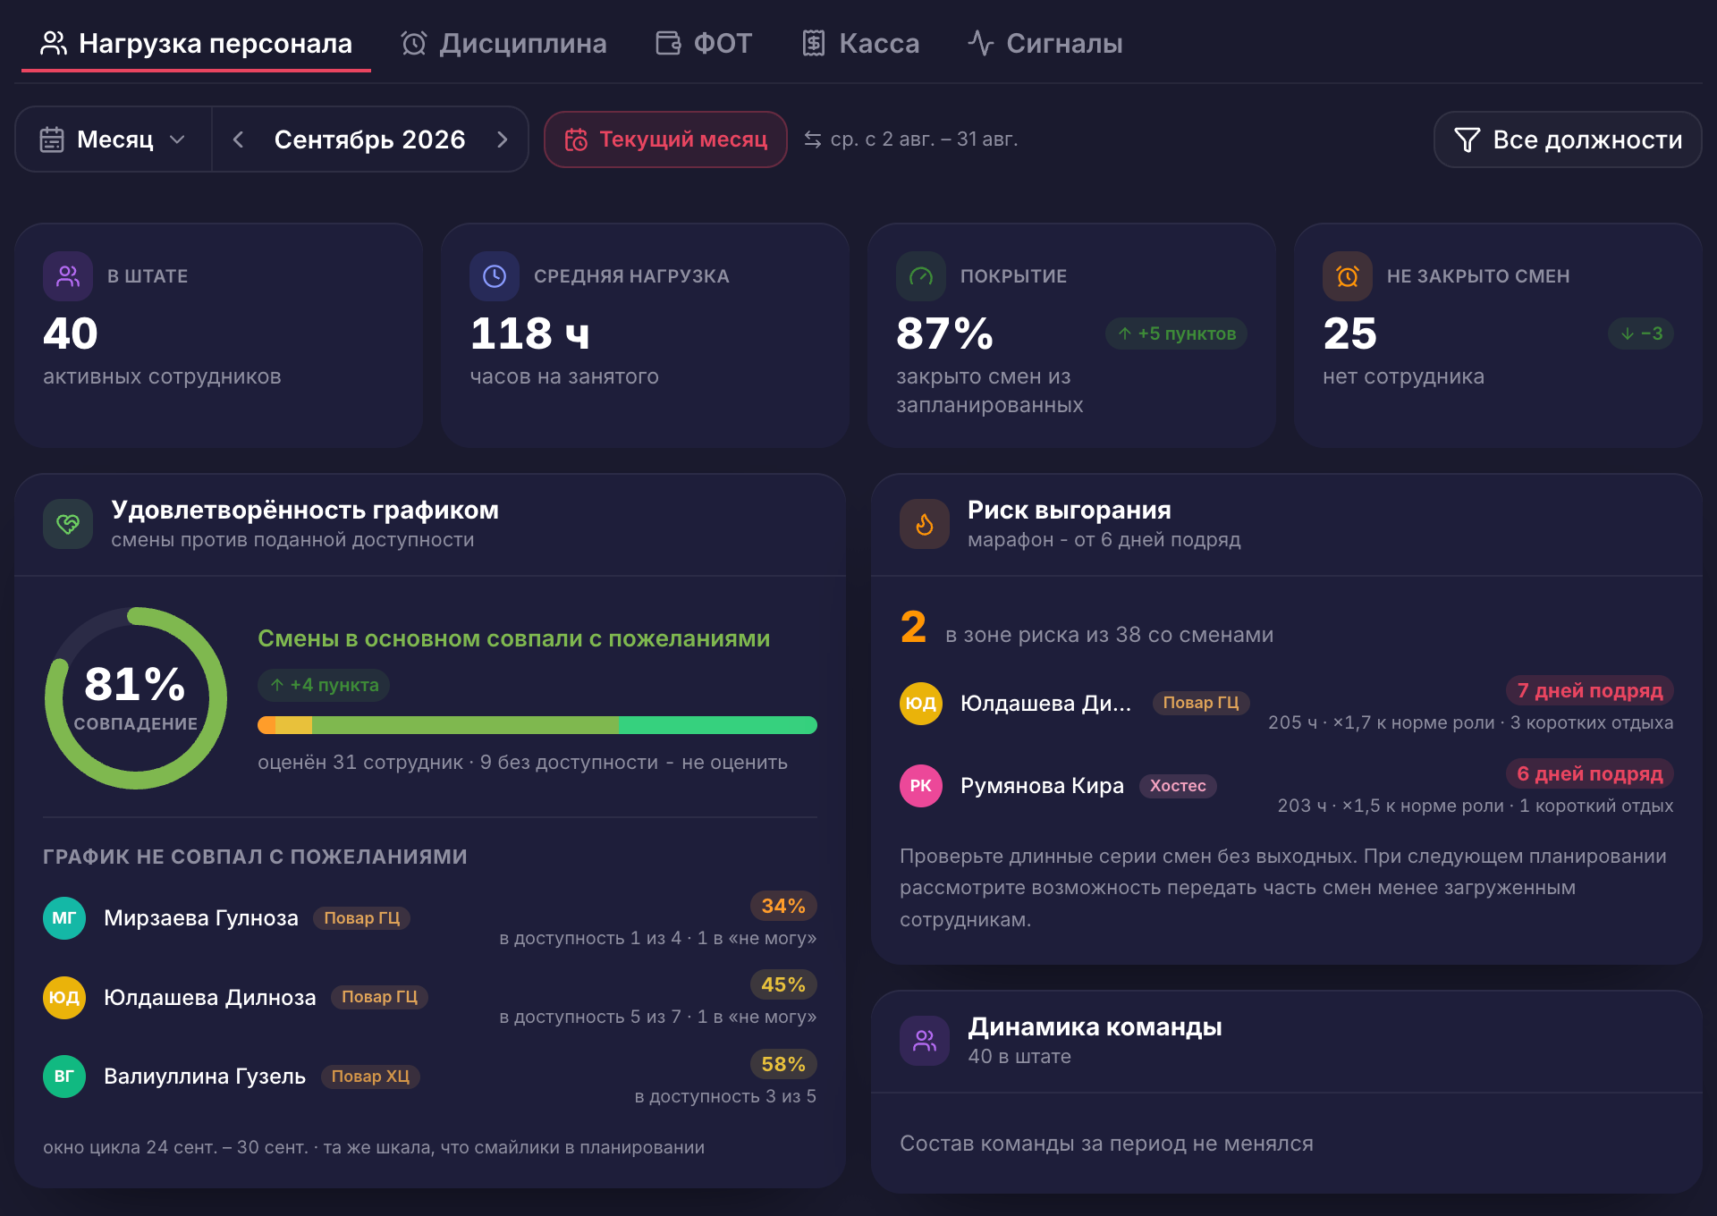Click the Хостес role tag

pyautogui.click(x=1178, y=786)
